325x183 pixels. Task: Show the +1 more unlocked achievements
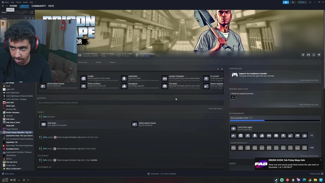(x=312, y=135)
